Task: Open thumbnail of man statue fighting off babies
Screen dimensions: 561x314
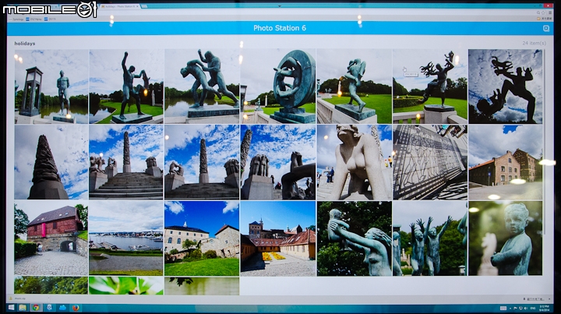Action: coord(126,86)
